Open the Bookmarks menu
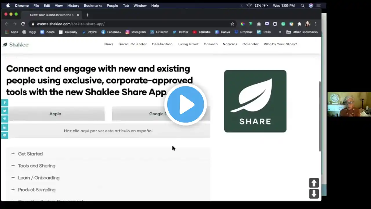The width and height of the screenshot is (371, 209). coord(93,6)
